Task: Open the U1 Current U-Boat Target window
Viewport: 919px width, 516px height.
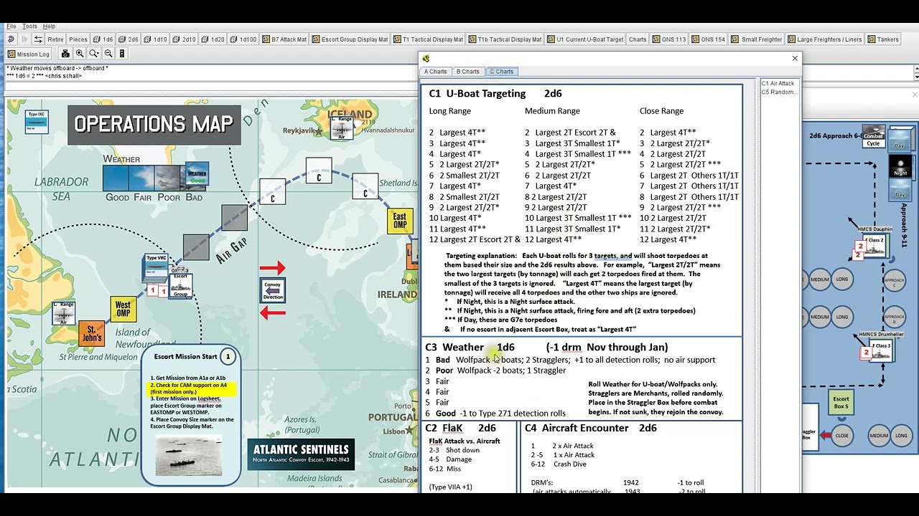Action: pos(585,39)
